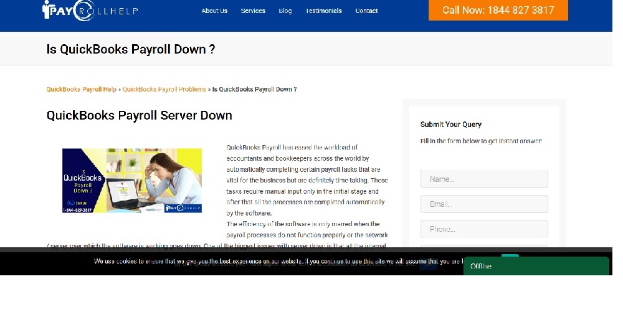Open the About Us menu item
Viewport: 623px width, 327px height.
[214, 11]
